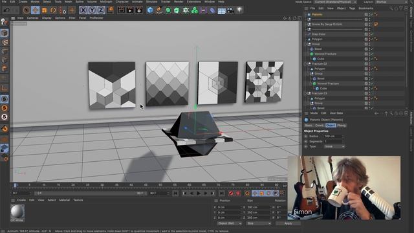Click Render to Picture Viewer icon

(130, 10)
